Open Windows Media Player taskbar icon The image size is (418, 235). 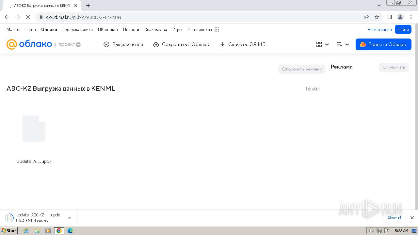pyautogui.click(x=48, y=230)
